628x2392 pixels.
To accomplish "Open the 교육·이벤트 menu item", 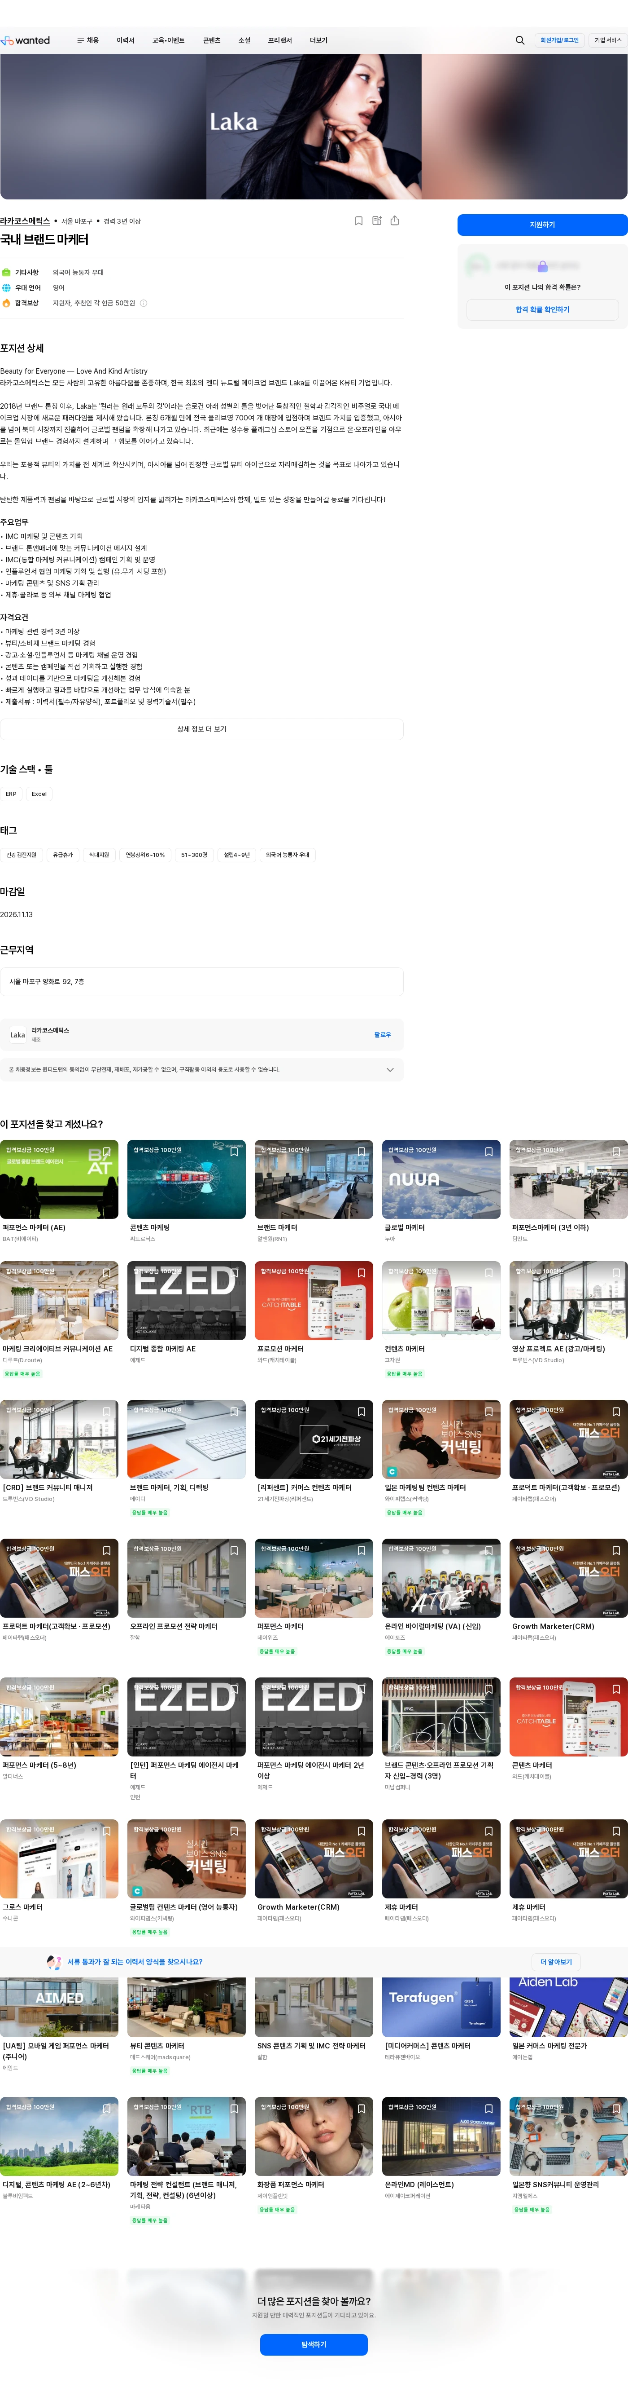I will pos(168,40).
